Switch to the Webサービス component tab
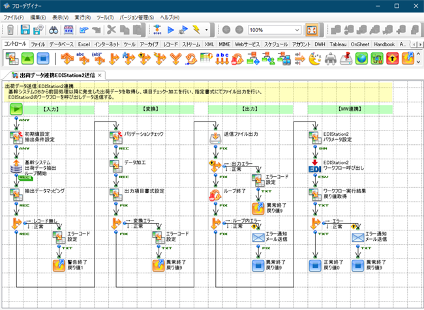424x310 pixels. click(x=247, y=44)
